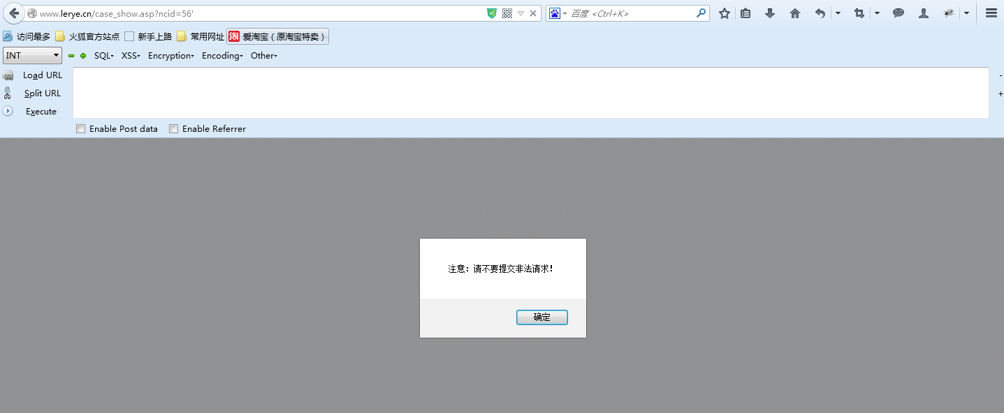Open the 常用网址 bookmarks folder
The height and width of the screenshot is (413, 1004).
pos(201,36)
